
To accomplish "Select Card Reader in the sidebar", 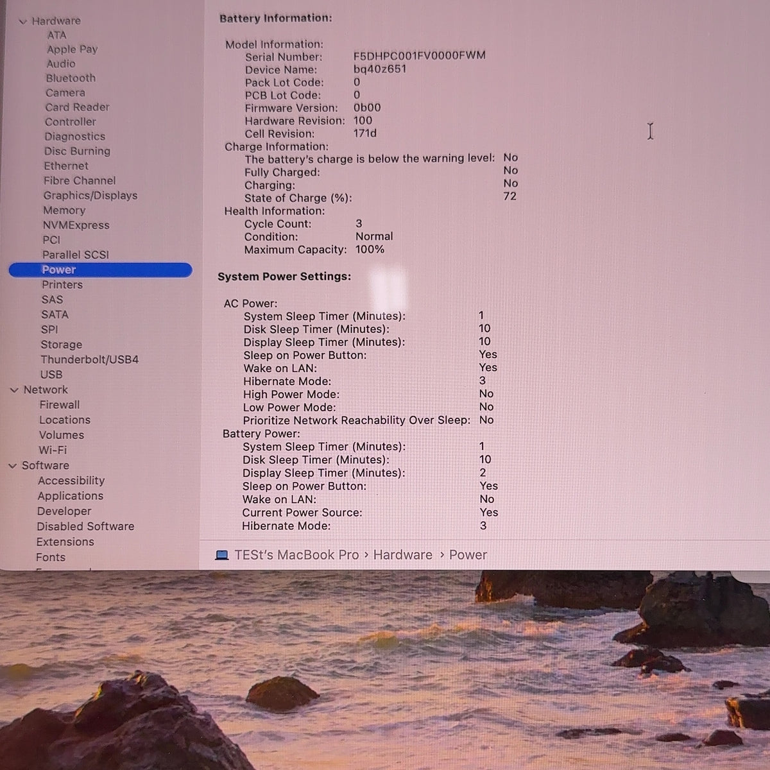I will tap(77, 107).
